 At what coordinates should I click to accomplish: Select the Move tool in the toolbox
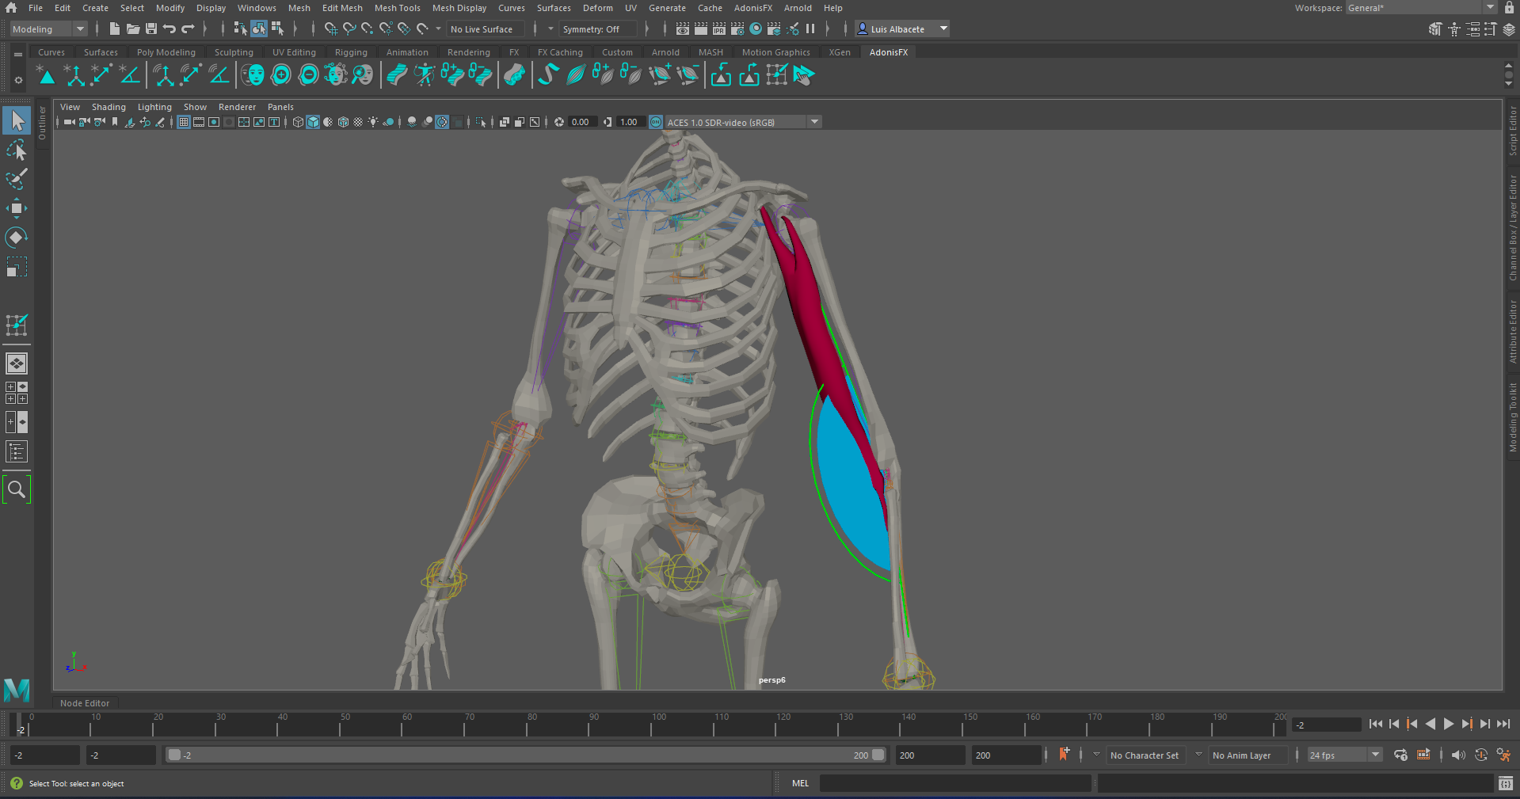(16, 208)
